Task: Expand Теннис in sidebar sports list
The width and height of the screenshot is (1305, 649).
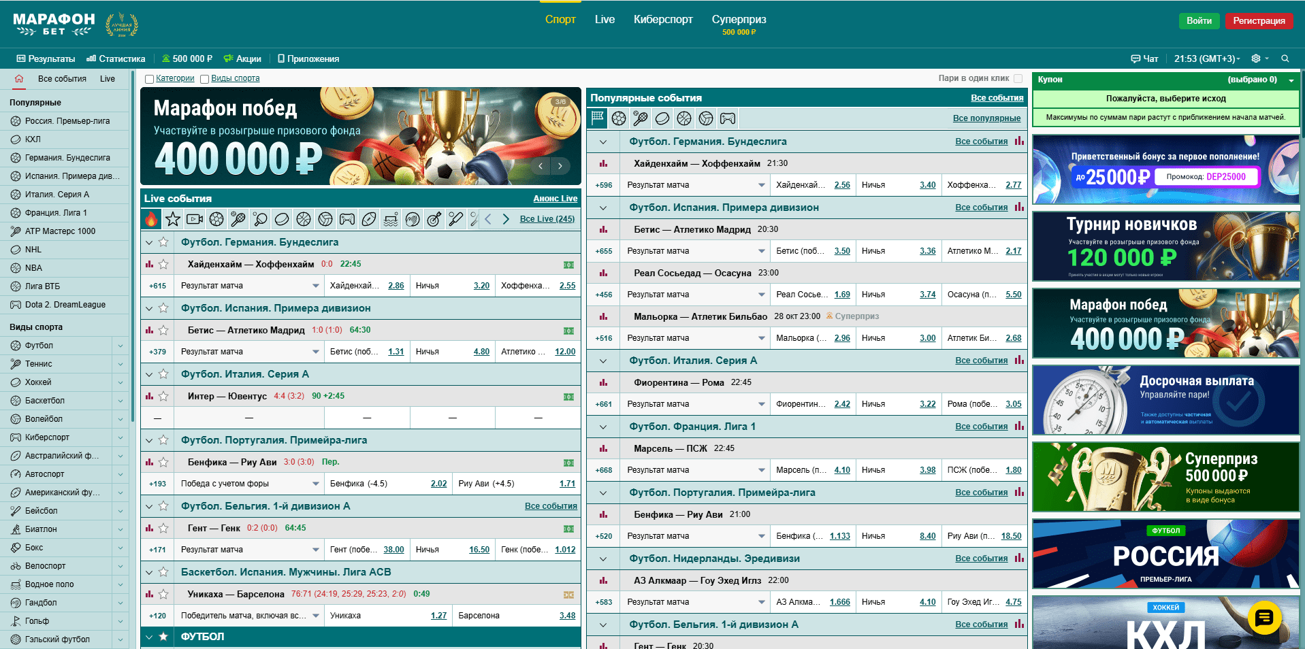Action: (120, 364)
